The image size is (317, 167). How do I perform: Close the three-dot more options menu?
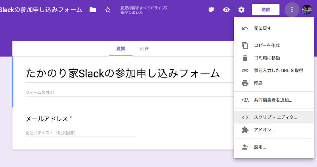click(x=292, y=9)
